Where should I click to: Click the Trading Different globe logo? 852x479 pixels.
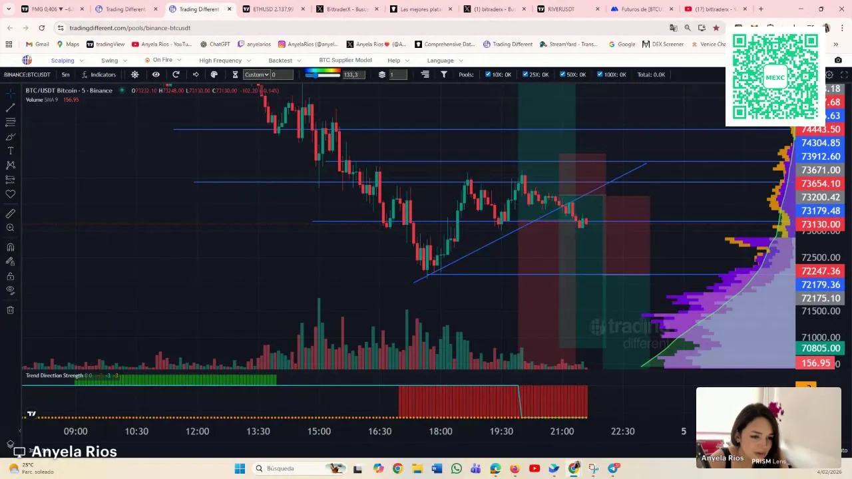(27, 60)
